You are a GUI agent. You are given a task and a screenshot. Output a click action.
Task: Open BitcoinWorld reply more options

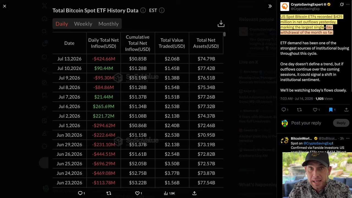click(348, 138)
